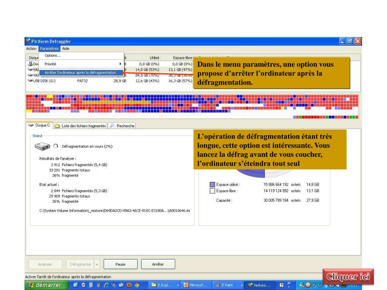Viewport: 387px width, 290px height.
Task: Click the status bar text Activer l'arrêt de l'ordinateur
Action: click(x=68, y=277)
